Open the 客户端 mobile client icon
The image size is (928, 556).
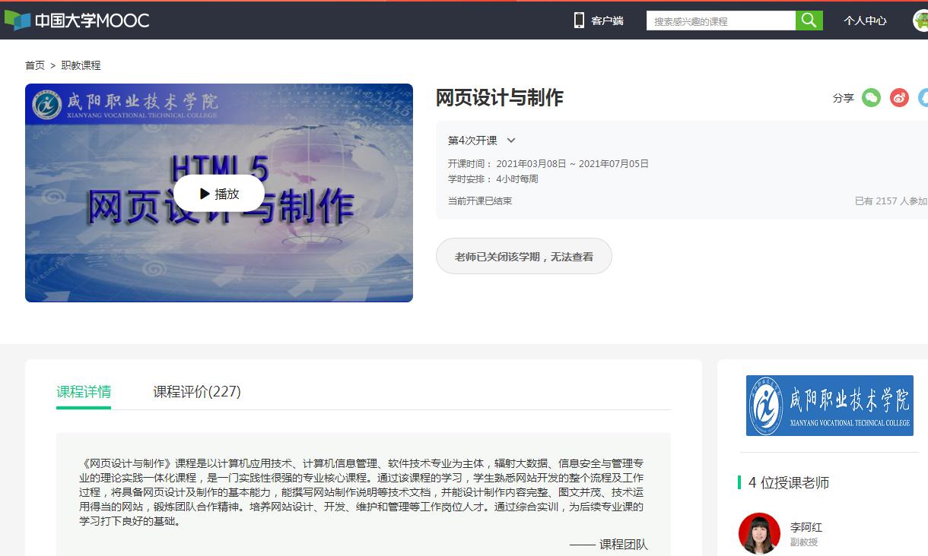tap(580, 21)
